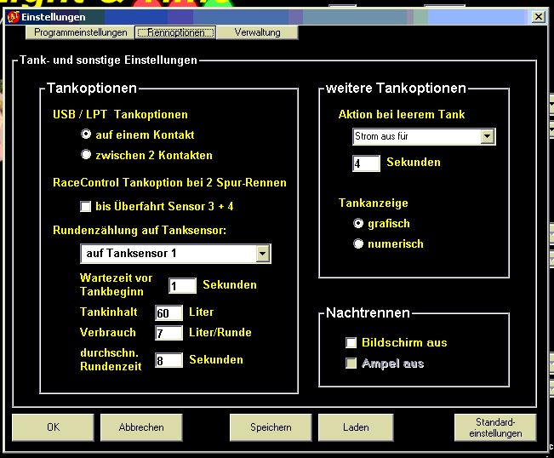The image size is (554, 458).
Task: Open the 'Strom aus für' dropdown
Action: pyautogui.click(x=488, y=137)
